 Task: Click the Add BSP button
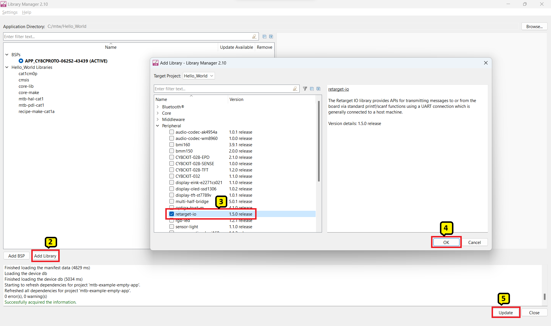coord(16,256)
